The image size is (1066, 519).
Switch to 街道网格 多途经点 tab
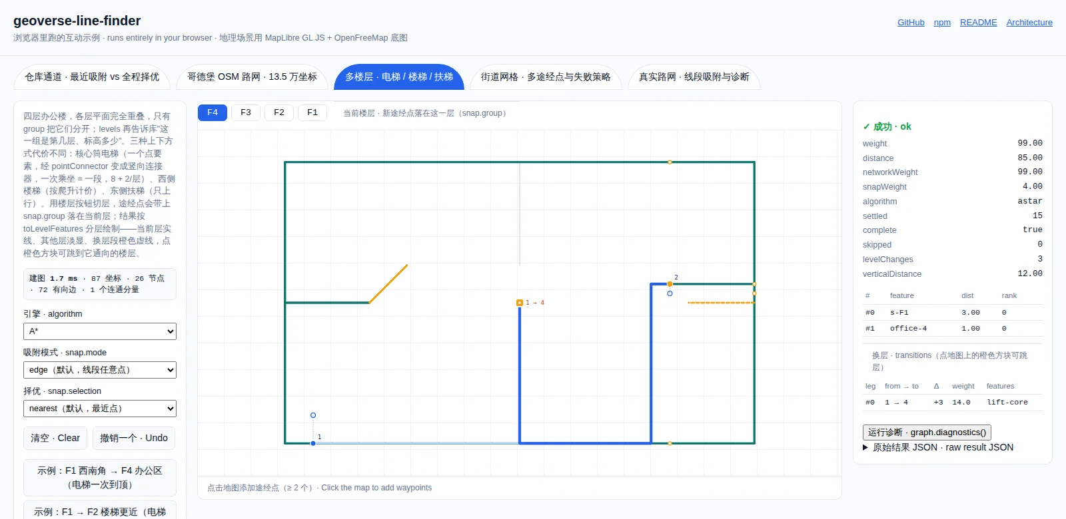tap(546, 77)
